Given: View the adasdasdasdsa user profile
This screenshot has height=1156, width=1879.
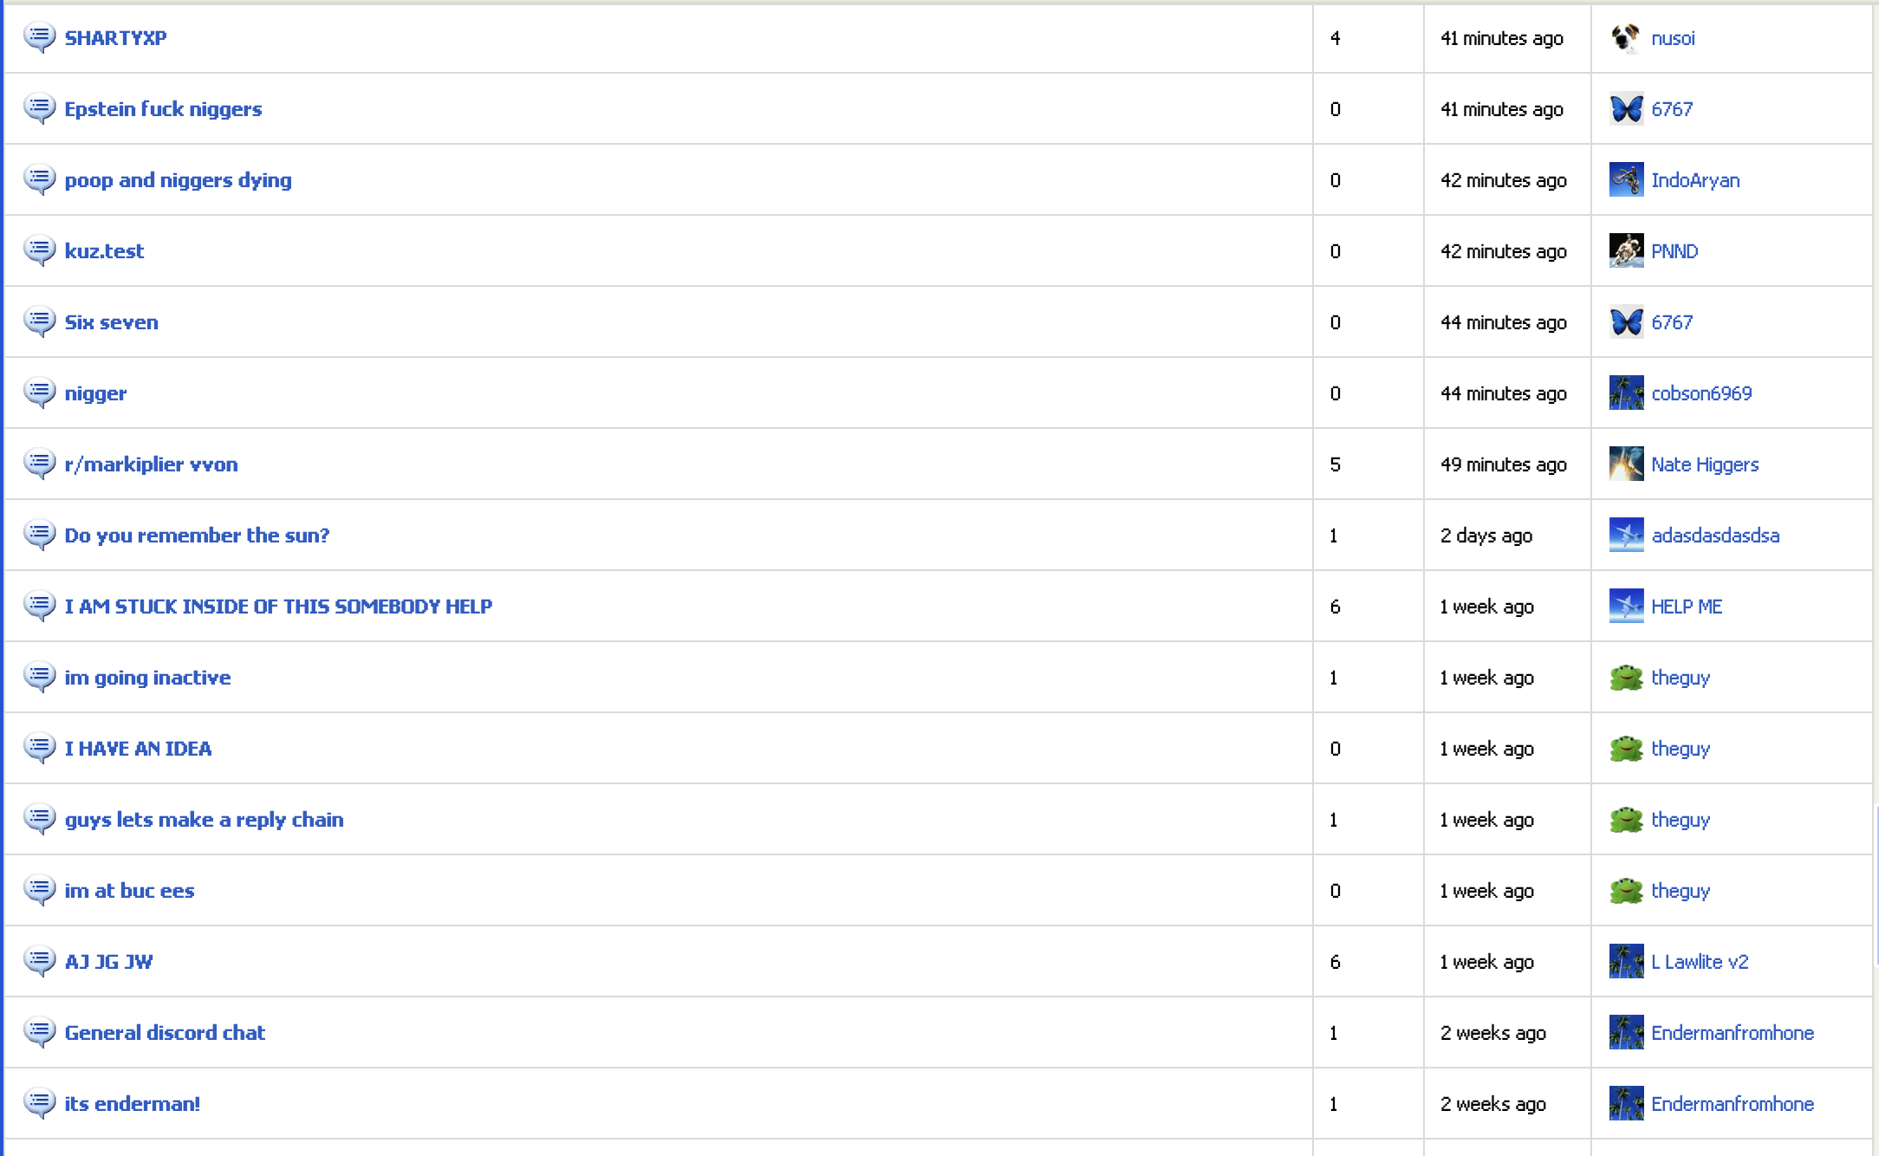Looking at the screenshot, I should coord(1715,536).
